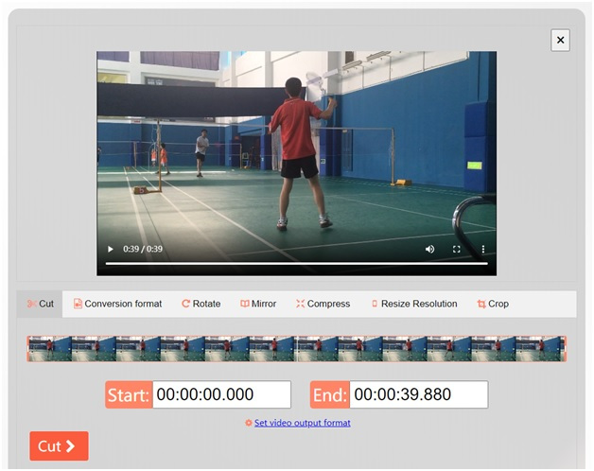Click the orange Cut button
This screenshot has height=471, width=594.
click(x=59, y=446)
